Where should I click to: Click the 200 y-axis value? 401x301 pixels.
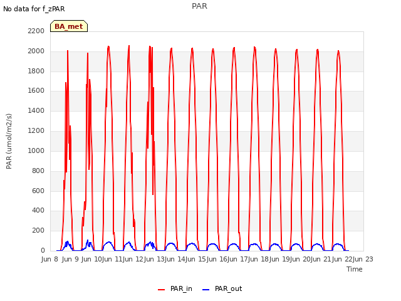pos(38,231)
